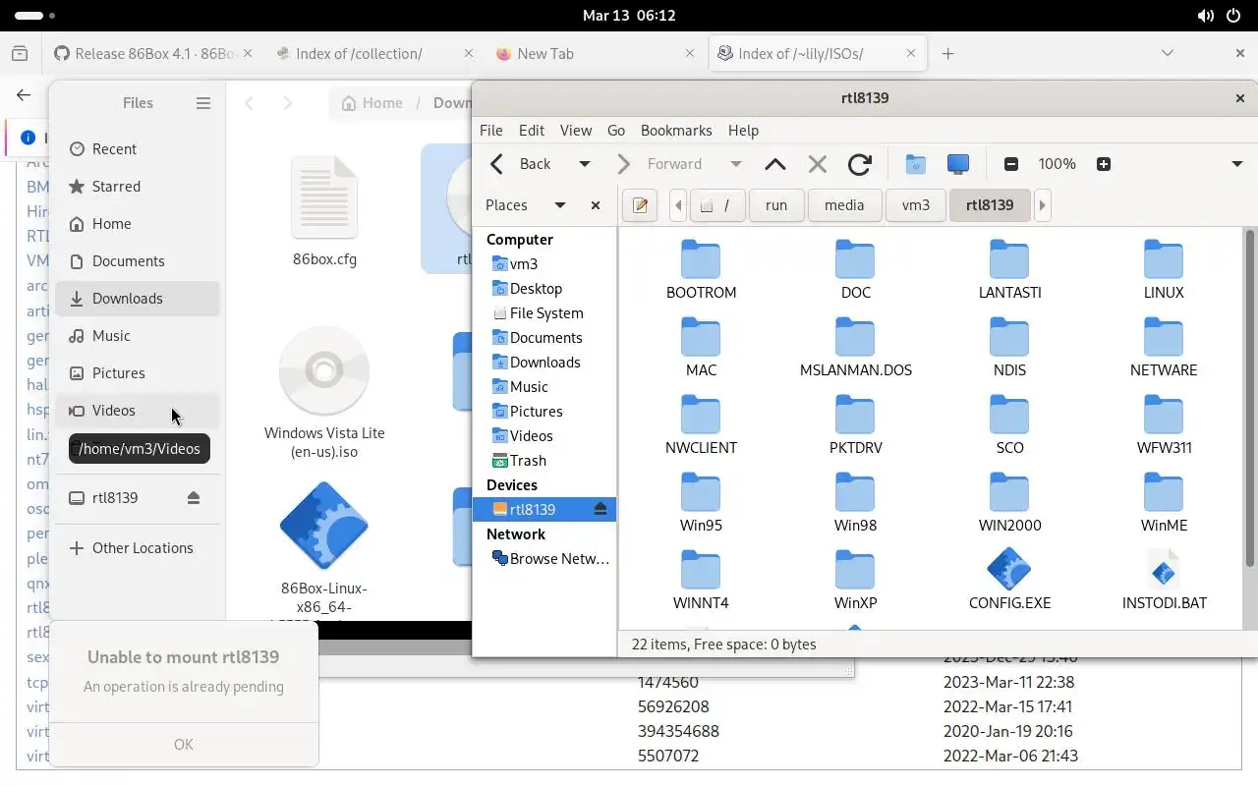The width and height of the screenshot is (1258, 786).
Task: Select Trash in the Places pane
Action: click(x=544, y=461)
